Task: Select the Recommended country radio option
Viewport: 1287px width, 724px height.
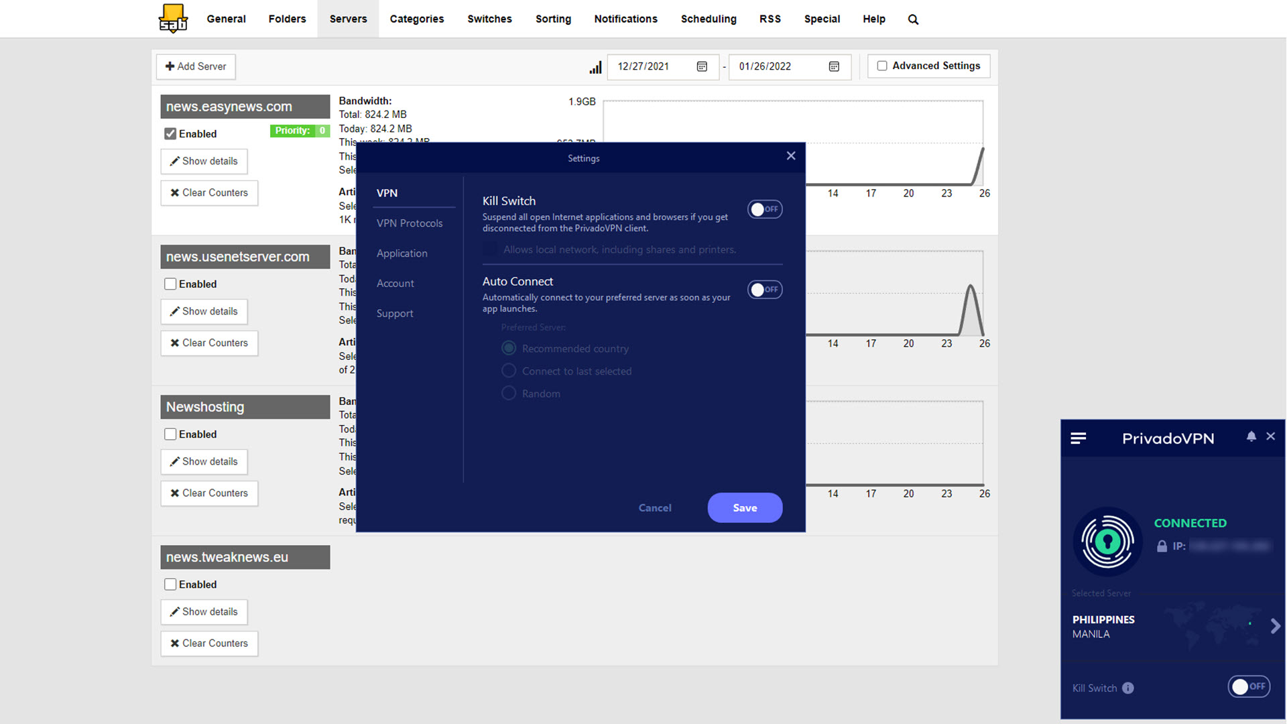Action: (509, 348)
